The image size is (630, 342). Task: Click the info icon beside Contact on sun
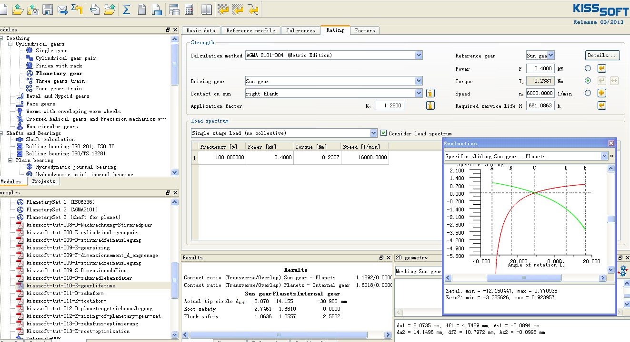click(x=430, y=94)
